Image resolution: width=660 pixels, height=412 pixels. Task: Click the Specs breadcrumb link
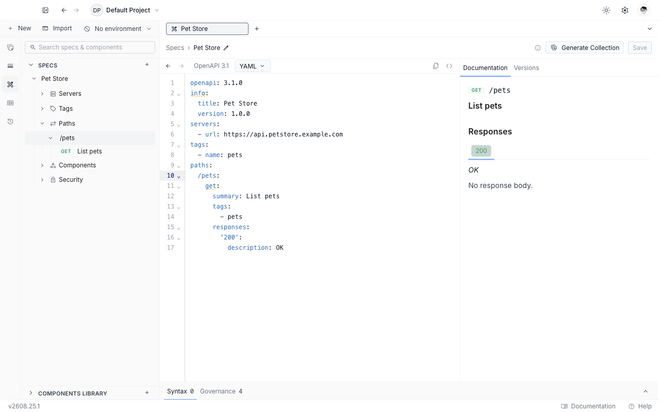pos(175,48)
